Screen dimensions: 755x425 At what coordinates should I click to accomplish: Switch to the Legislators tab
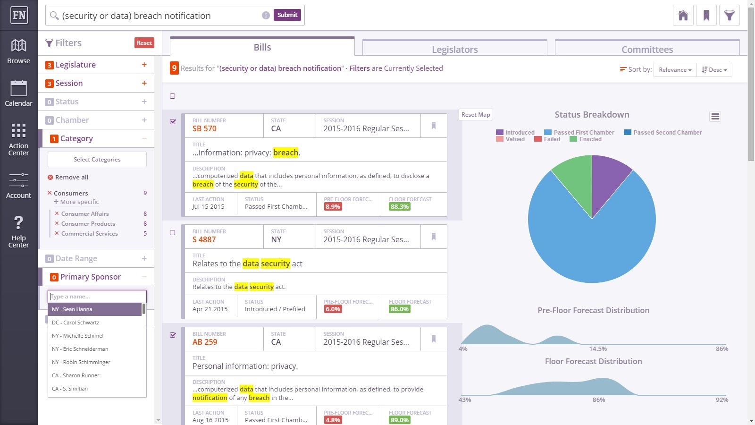click(455, 49)
